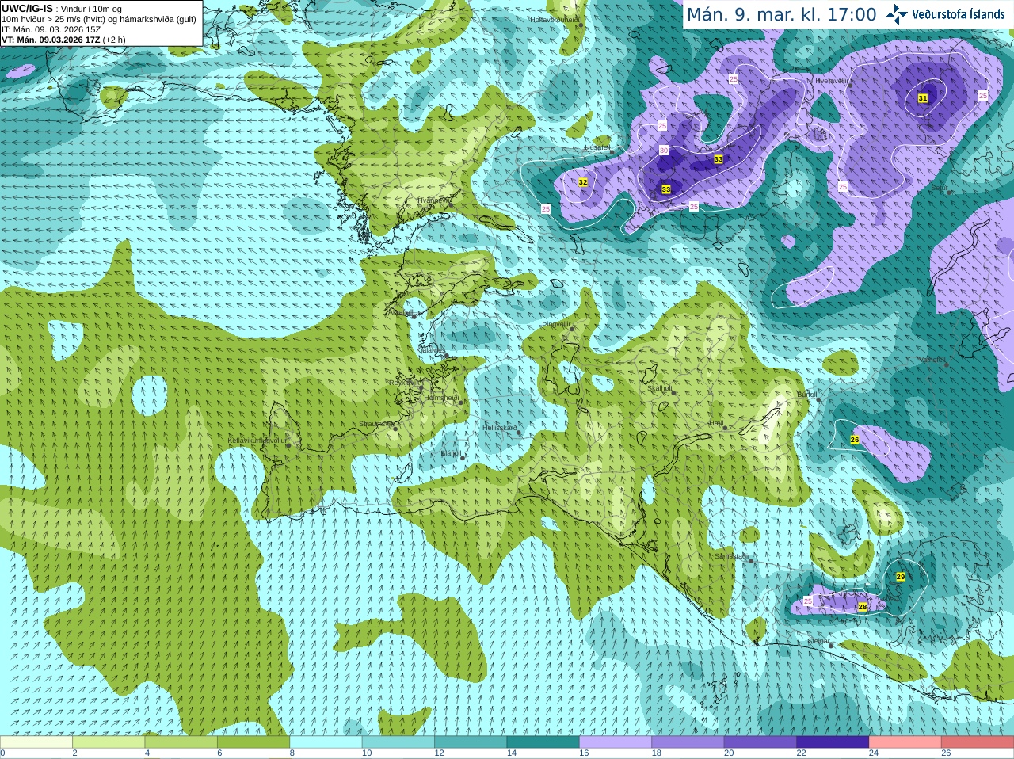The image size is (1014, 759).
Task: Click the Húsafell station label
Action: click(597, 147)
